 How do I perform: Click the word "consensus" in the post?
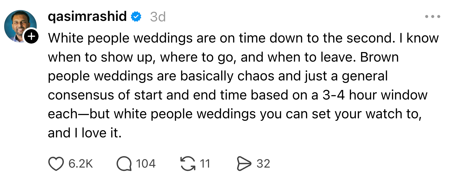pyautogui.click(x=81, y=95)
